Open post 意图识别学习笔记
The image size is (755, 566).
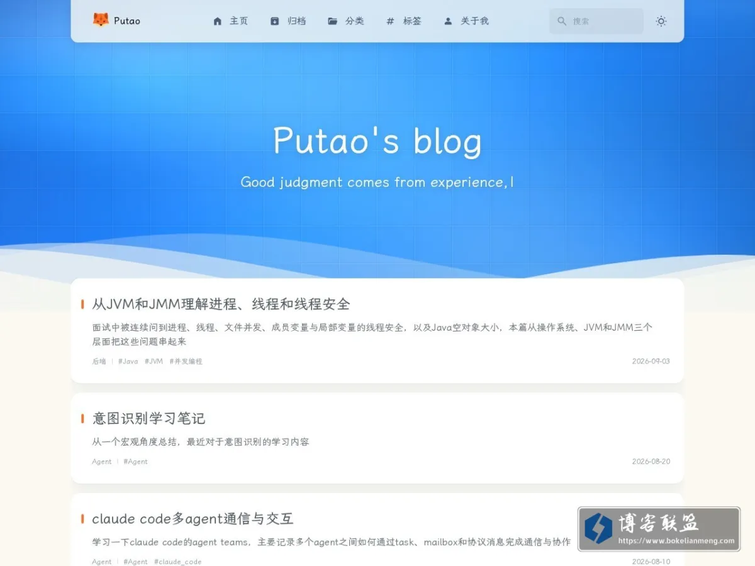tap(148, 419)
